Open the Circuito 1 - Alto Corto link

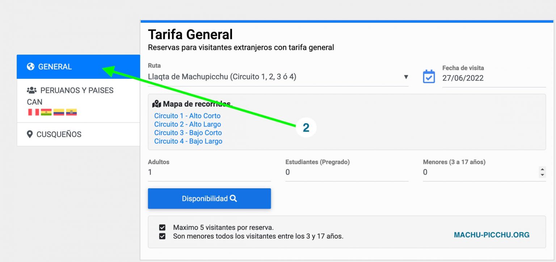pos(187,116)
